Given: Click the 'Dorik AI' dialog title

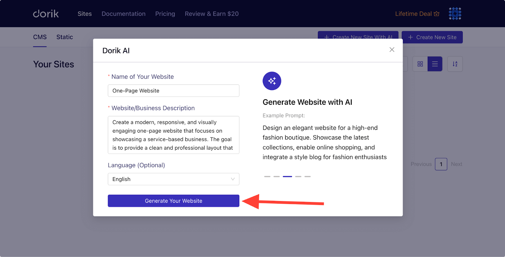Looking at the screenshot, I should [x=116, y=51].
